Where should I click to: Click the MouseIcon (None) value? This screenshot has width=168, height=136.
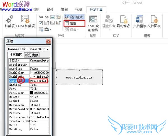[39, 105]
